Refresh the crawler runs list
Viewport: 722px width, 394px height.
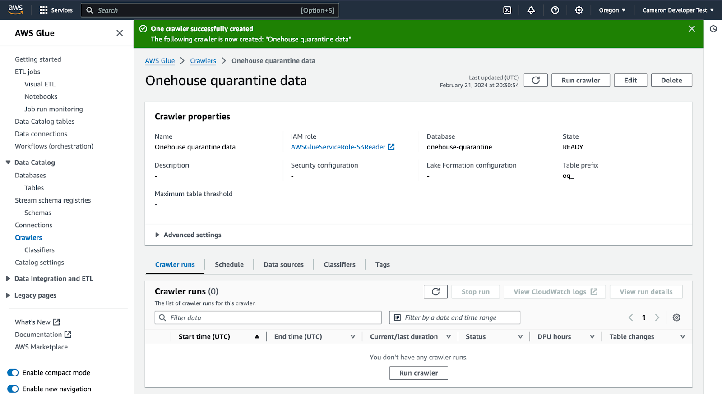[435, 292]
